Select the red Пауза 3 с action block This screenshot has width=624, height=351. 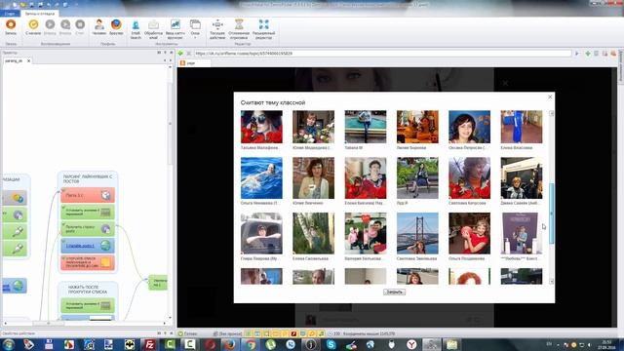click(88, 195)
